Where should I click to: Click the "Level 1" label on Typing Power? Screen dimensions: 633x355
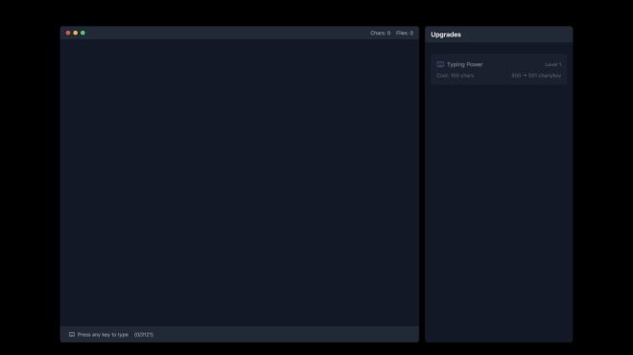(553, 64)
